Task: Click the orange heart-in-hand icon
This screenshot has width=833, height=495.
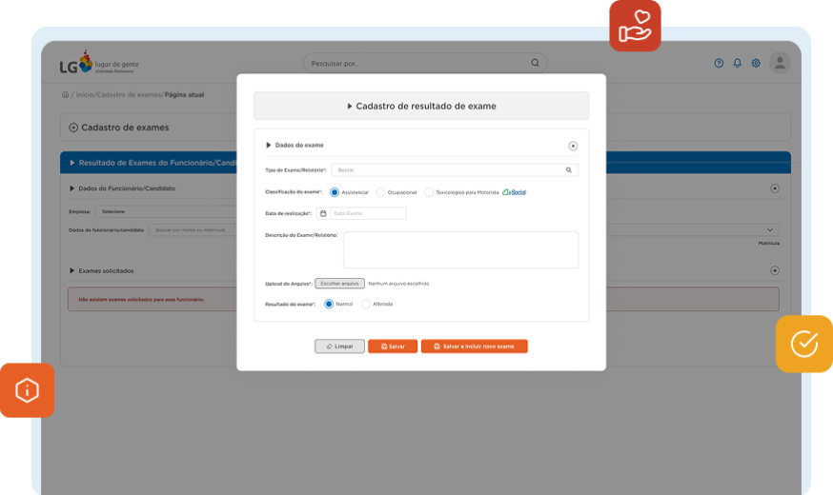Action: 635,26
